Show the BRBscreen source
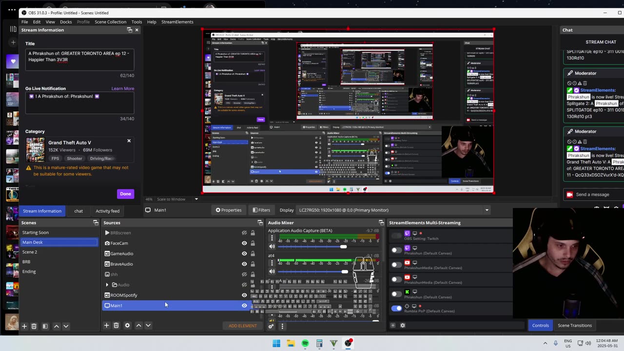 [x=244, y=233]
